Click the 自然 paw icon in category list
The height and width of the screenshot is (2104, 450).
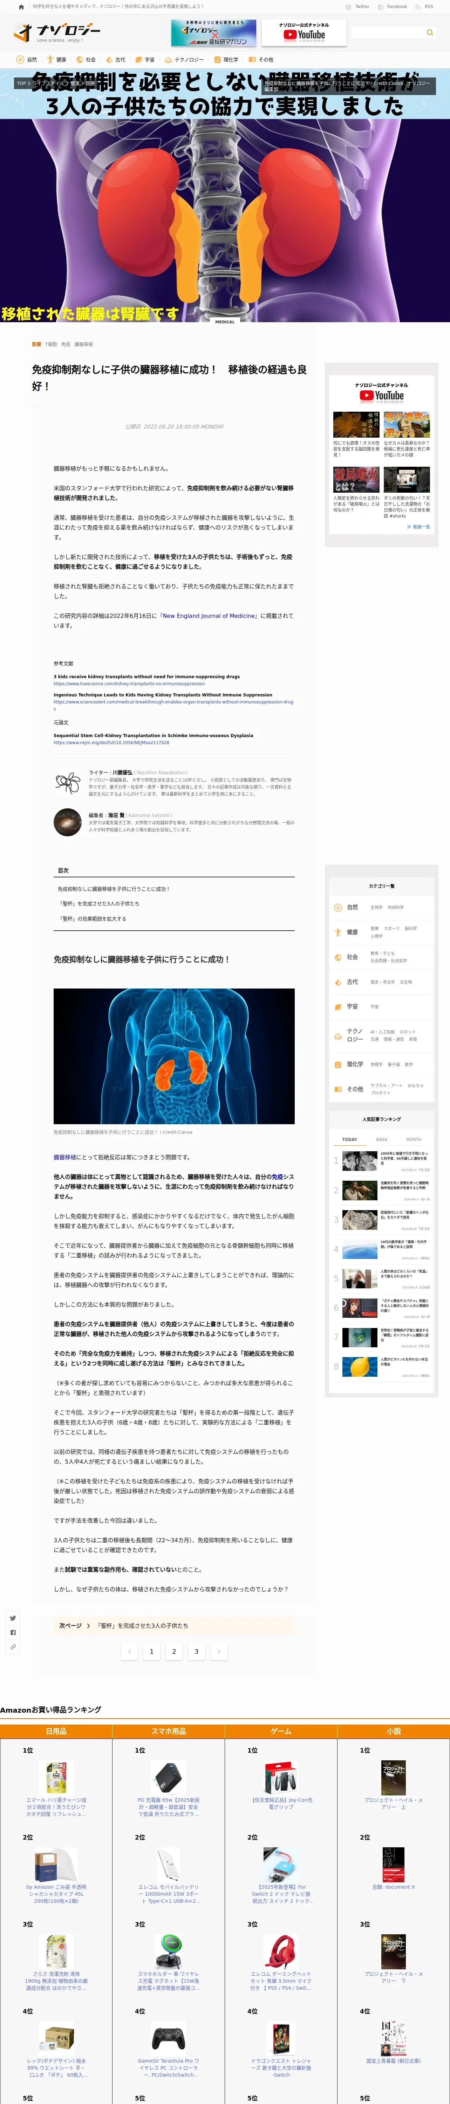(338, 908)
